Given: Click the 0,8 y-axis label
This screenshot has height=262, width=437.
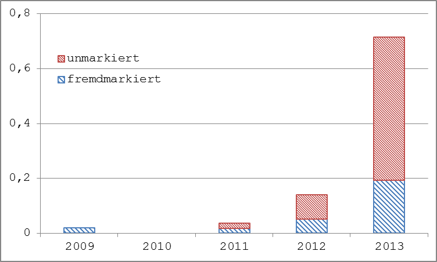Looking at the screenshot, I should click(x=20, y=13).
